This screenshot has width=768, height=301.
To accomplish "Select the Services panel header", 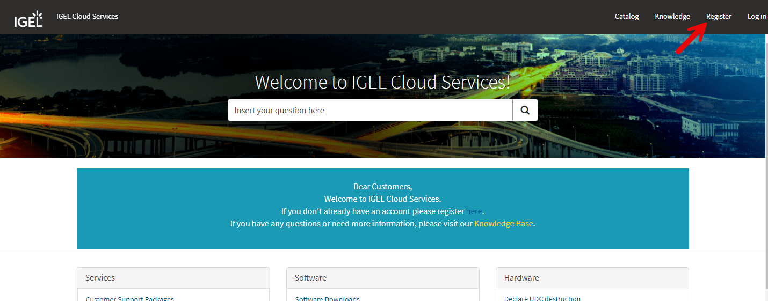I will point(173,278).
